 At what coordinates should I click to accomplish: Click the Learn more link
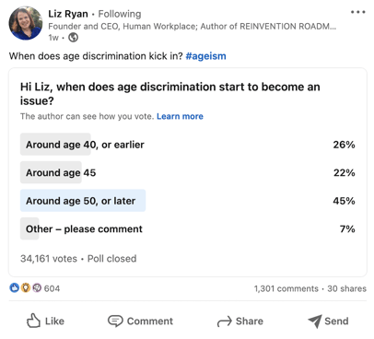coord(180,116)
